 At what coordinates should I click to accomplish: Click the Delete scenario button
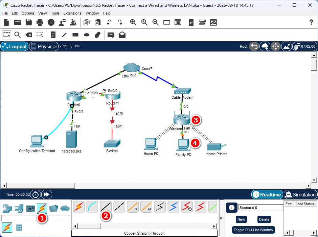[264, 219]
